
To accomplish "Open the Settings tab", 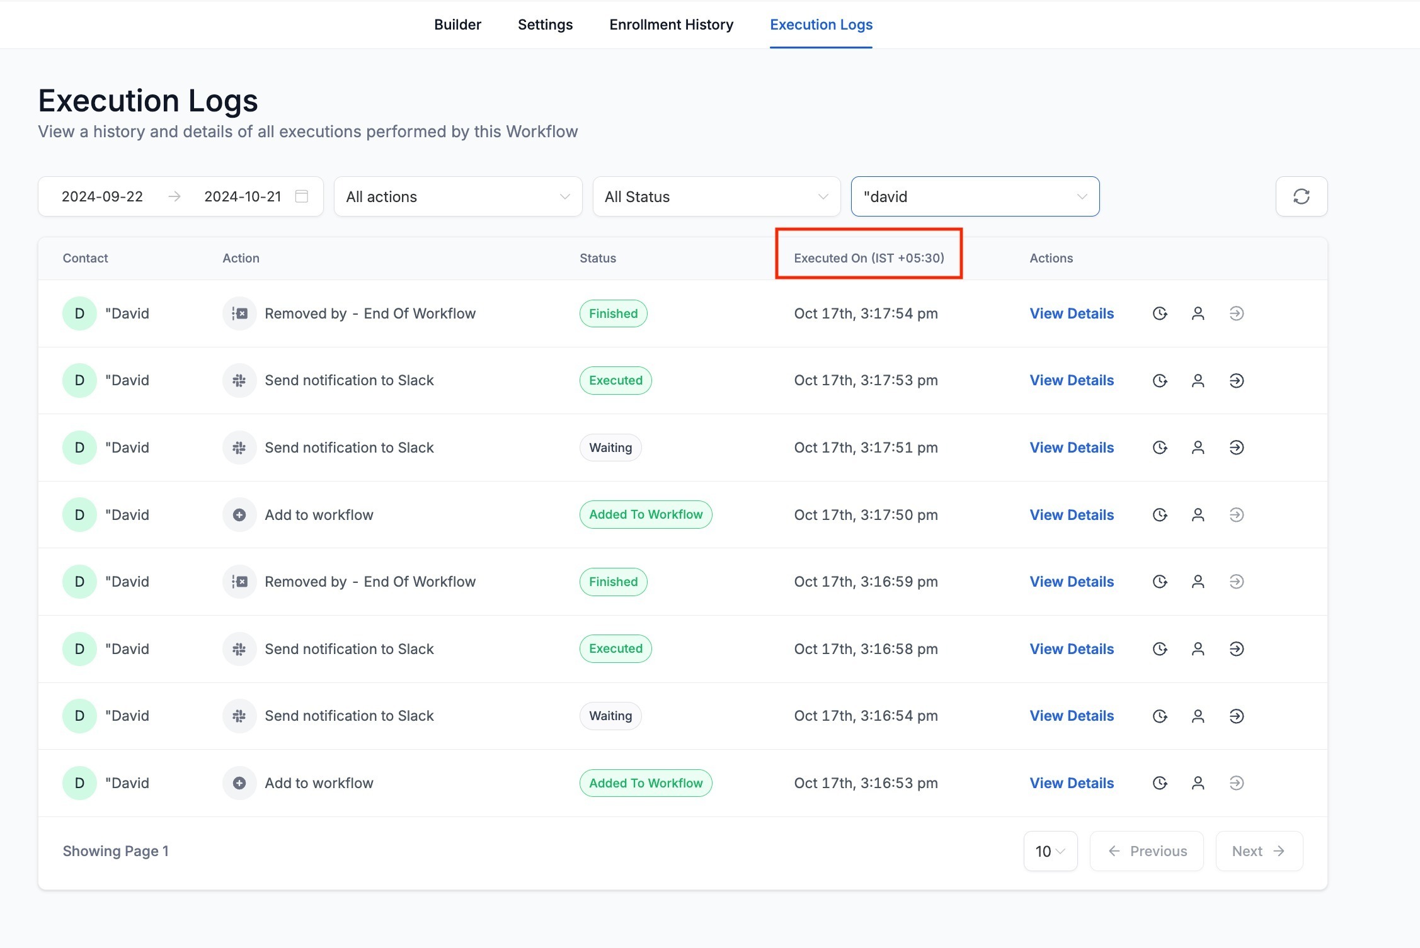I will [545, 25].
